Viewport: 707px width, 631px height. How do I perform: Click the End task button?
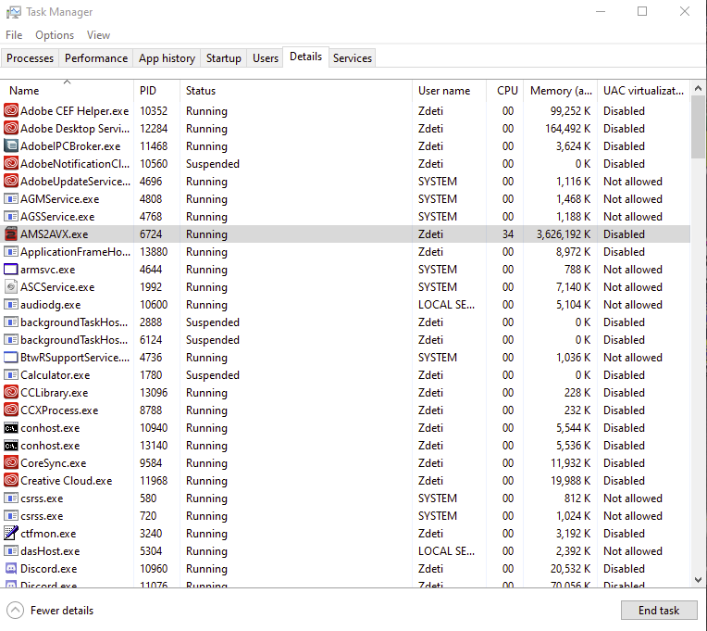pyautogui.click(x=659, y=611)
